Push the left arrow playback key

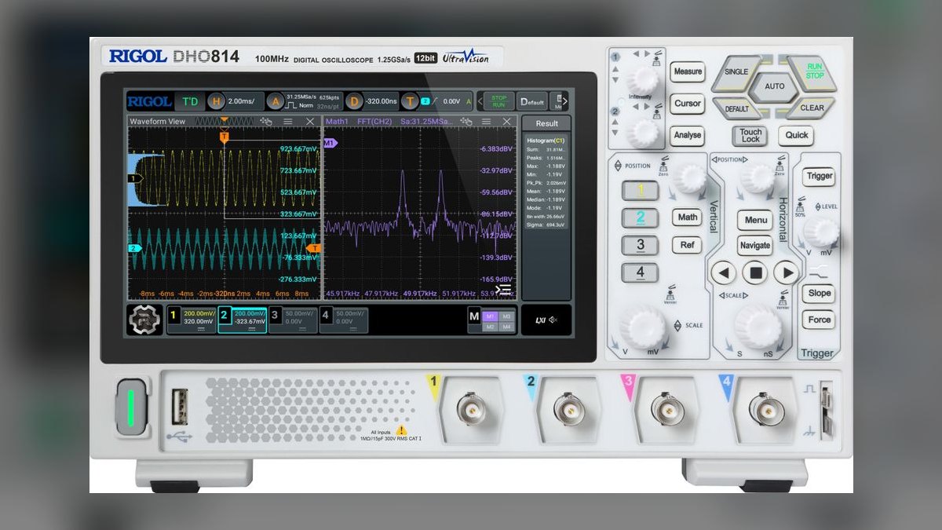coord(724,273)
